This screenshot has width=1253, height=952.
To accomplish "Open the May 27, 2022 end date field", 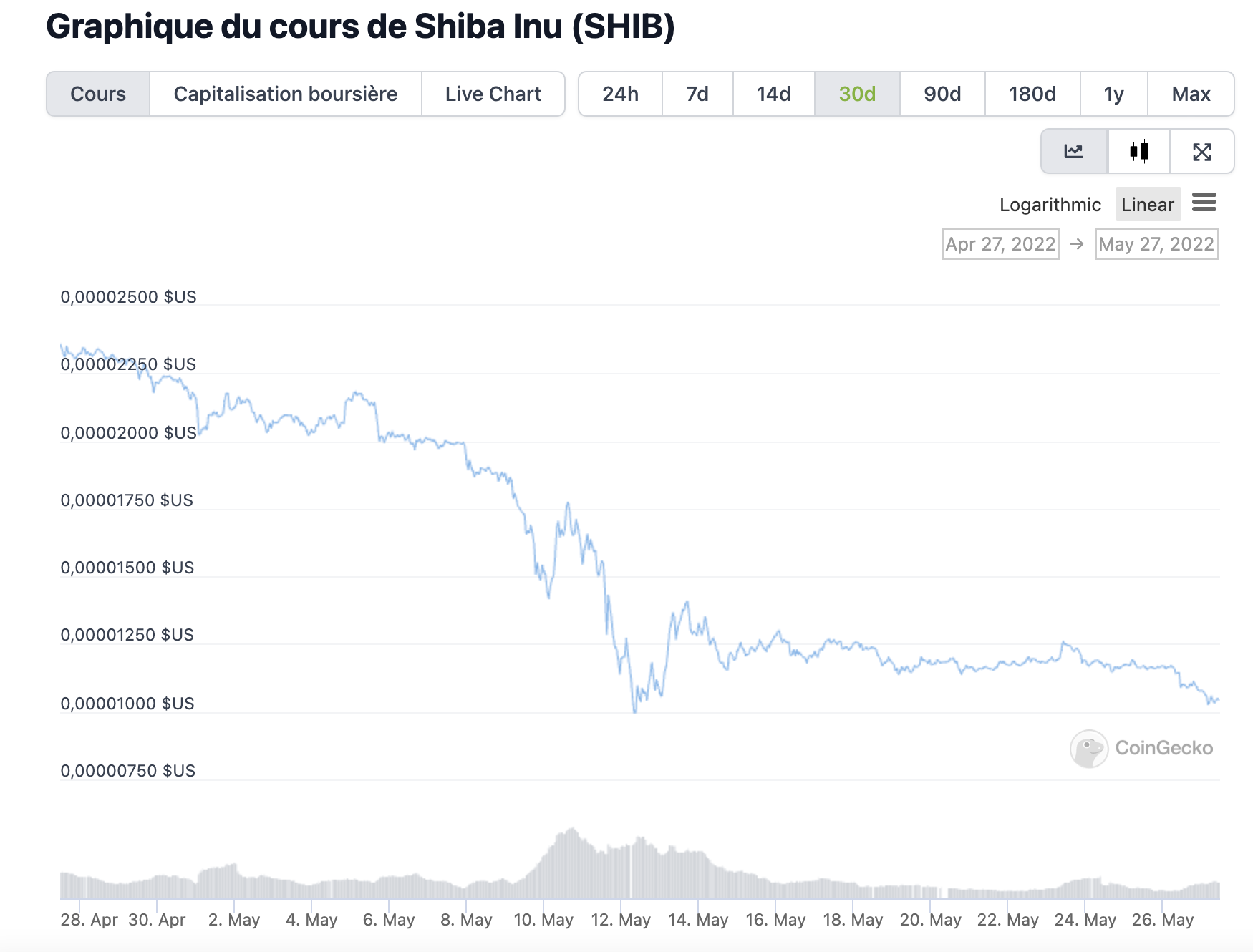I will [x=1156, y=244].
